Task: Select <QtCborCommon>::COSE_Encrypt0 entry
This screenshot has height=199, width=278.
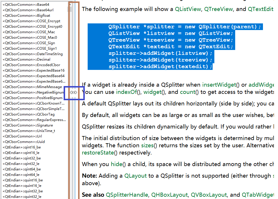Action: coord(32,27)
